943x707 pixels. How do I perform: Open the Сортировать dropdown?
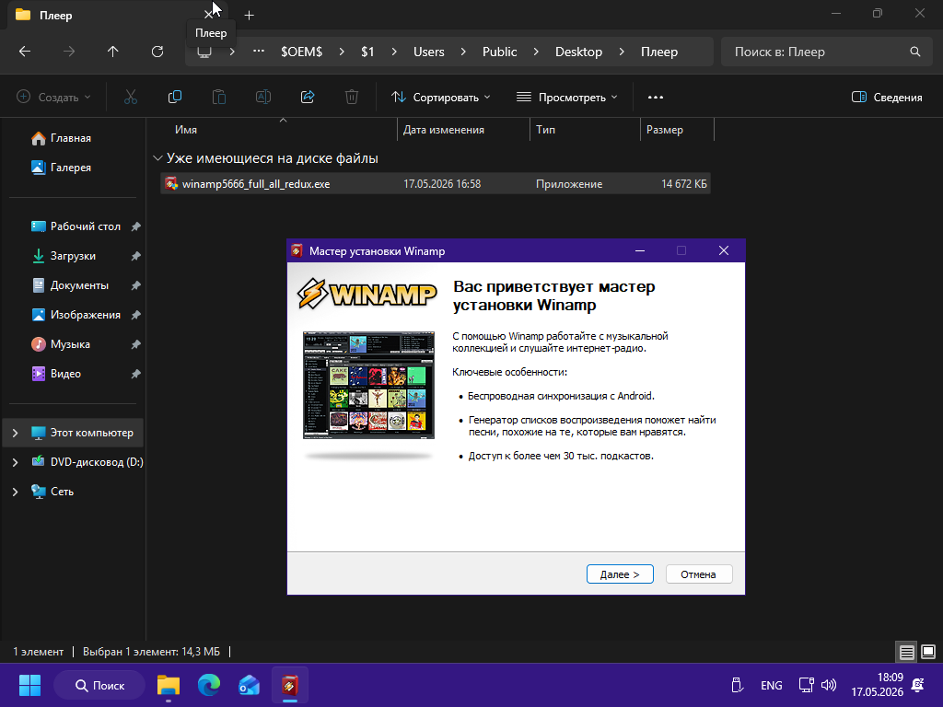coord(441,97)
